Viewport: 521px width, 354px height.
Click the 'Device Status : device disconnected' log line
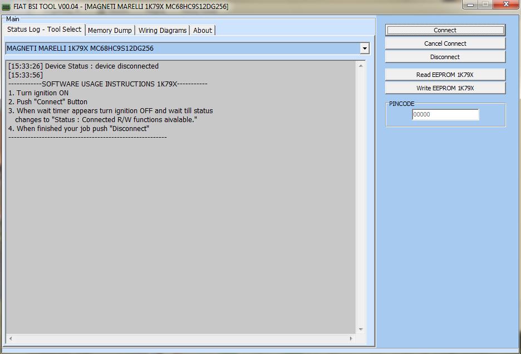click(83, 66)
